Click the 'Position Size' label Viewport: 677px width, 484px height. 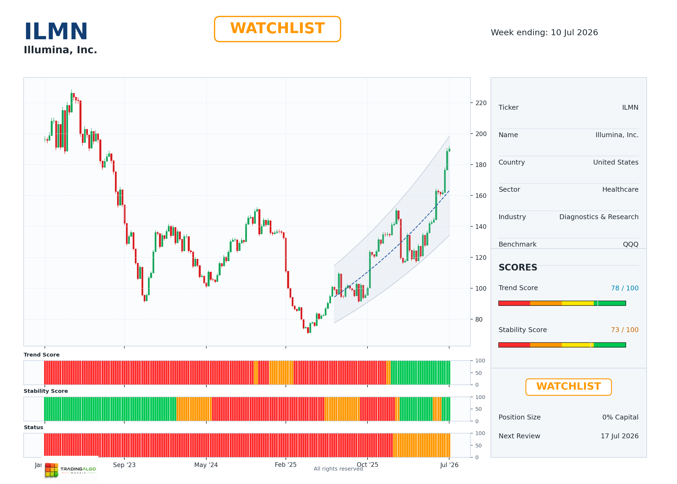click(x=520, y=417)
